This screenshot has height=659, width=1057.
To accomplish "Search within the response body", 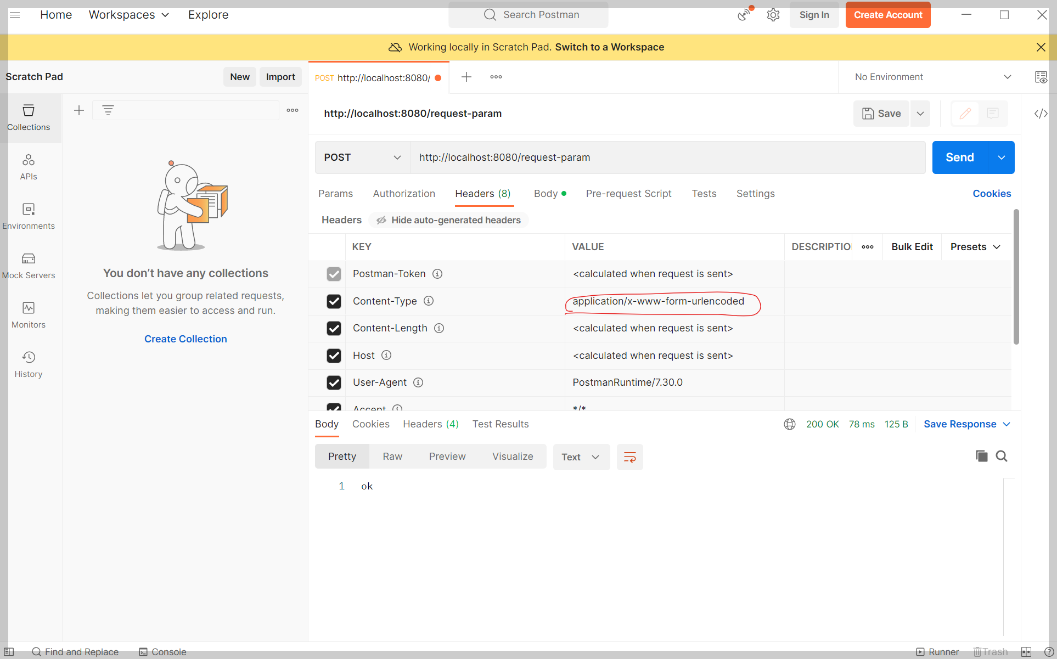I will 1002,456.
